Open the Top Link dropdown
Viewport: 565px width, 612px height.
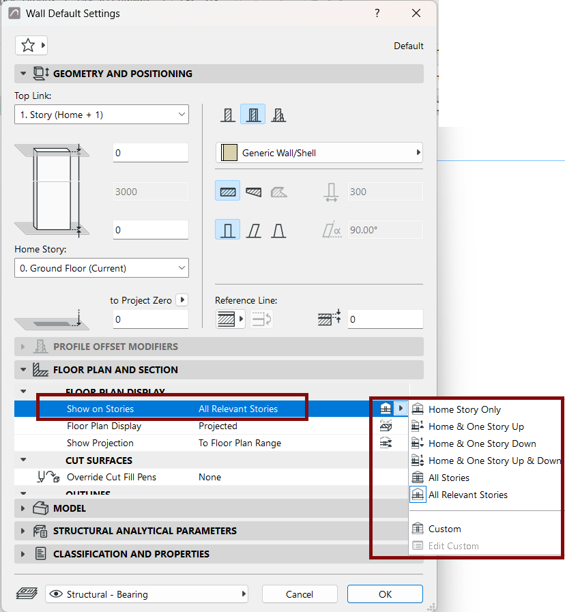pyautogui.click(x=102, y=115)
